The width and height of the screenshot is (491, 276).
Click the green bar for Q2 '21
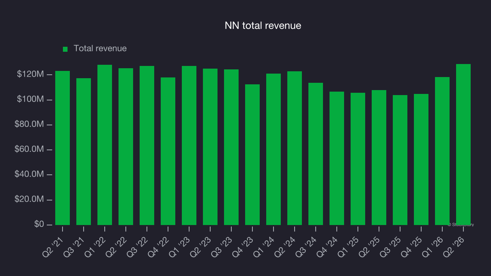63,148
